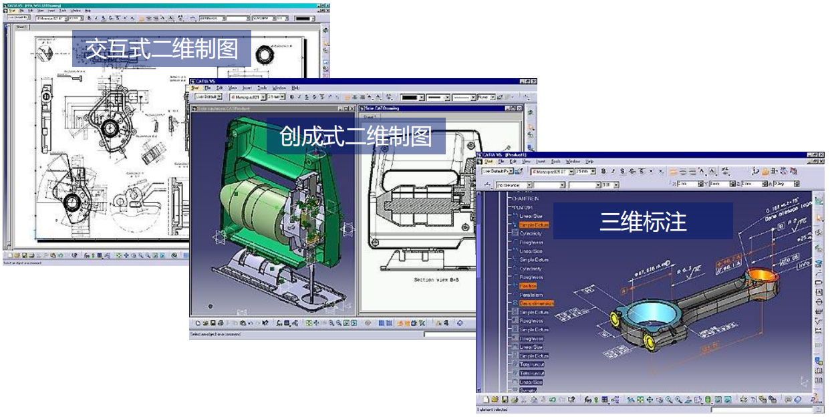Click Print icon in connecting rod window
830x417 pixels.
(513, 400)
